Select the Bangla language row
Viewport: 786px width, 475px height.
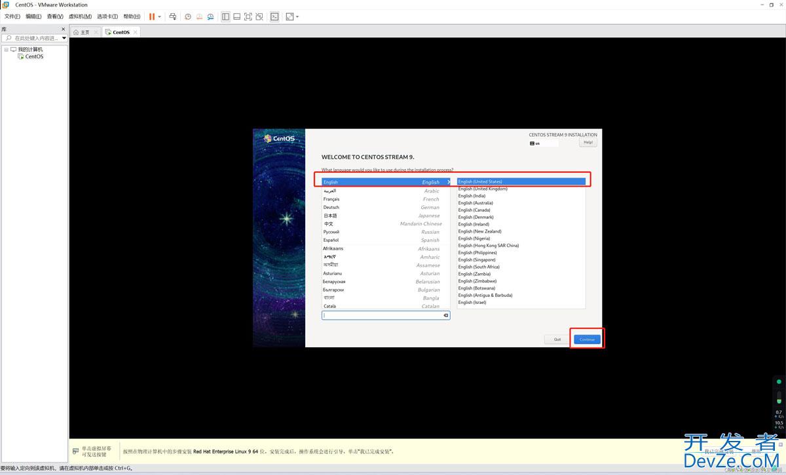click(x=387, y=298)
